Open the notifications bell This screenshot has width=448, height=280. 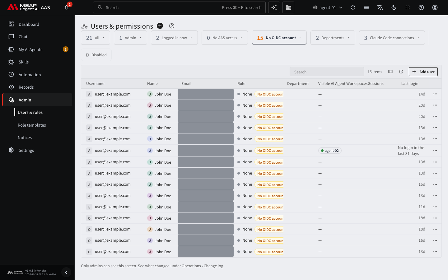point(67,7)
